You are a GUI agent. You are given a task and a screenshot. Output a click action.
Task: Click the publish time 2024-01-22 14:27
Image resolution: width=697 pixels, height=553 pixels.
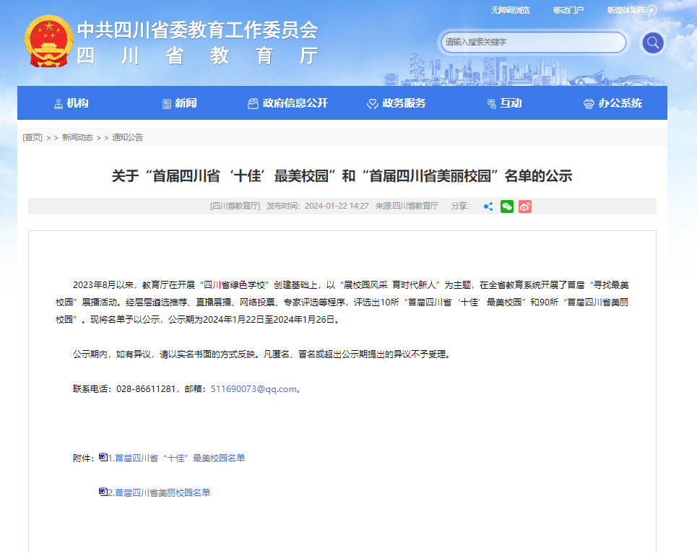(x=337, y=206)
